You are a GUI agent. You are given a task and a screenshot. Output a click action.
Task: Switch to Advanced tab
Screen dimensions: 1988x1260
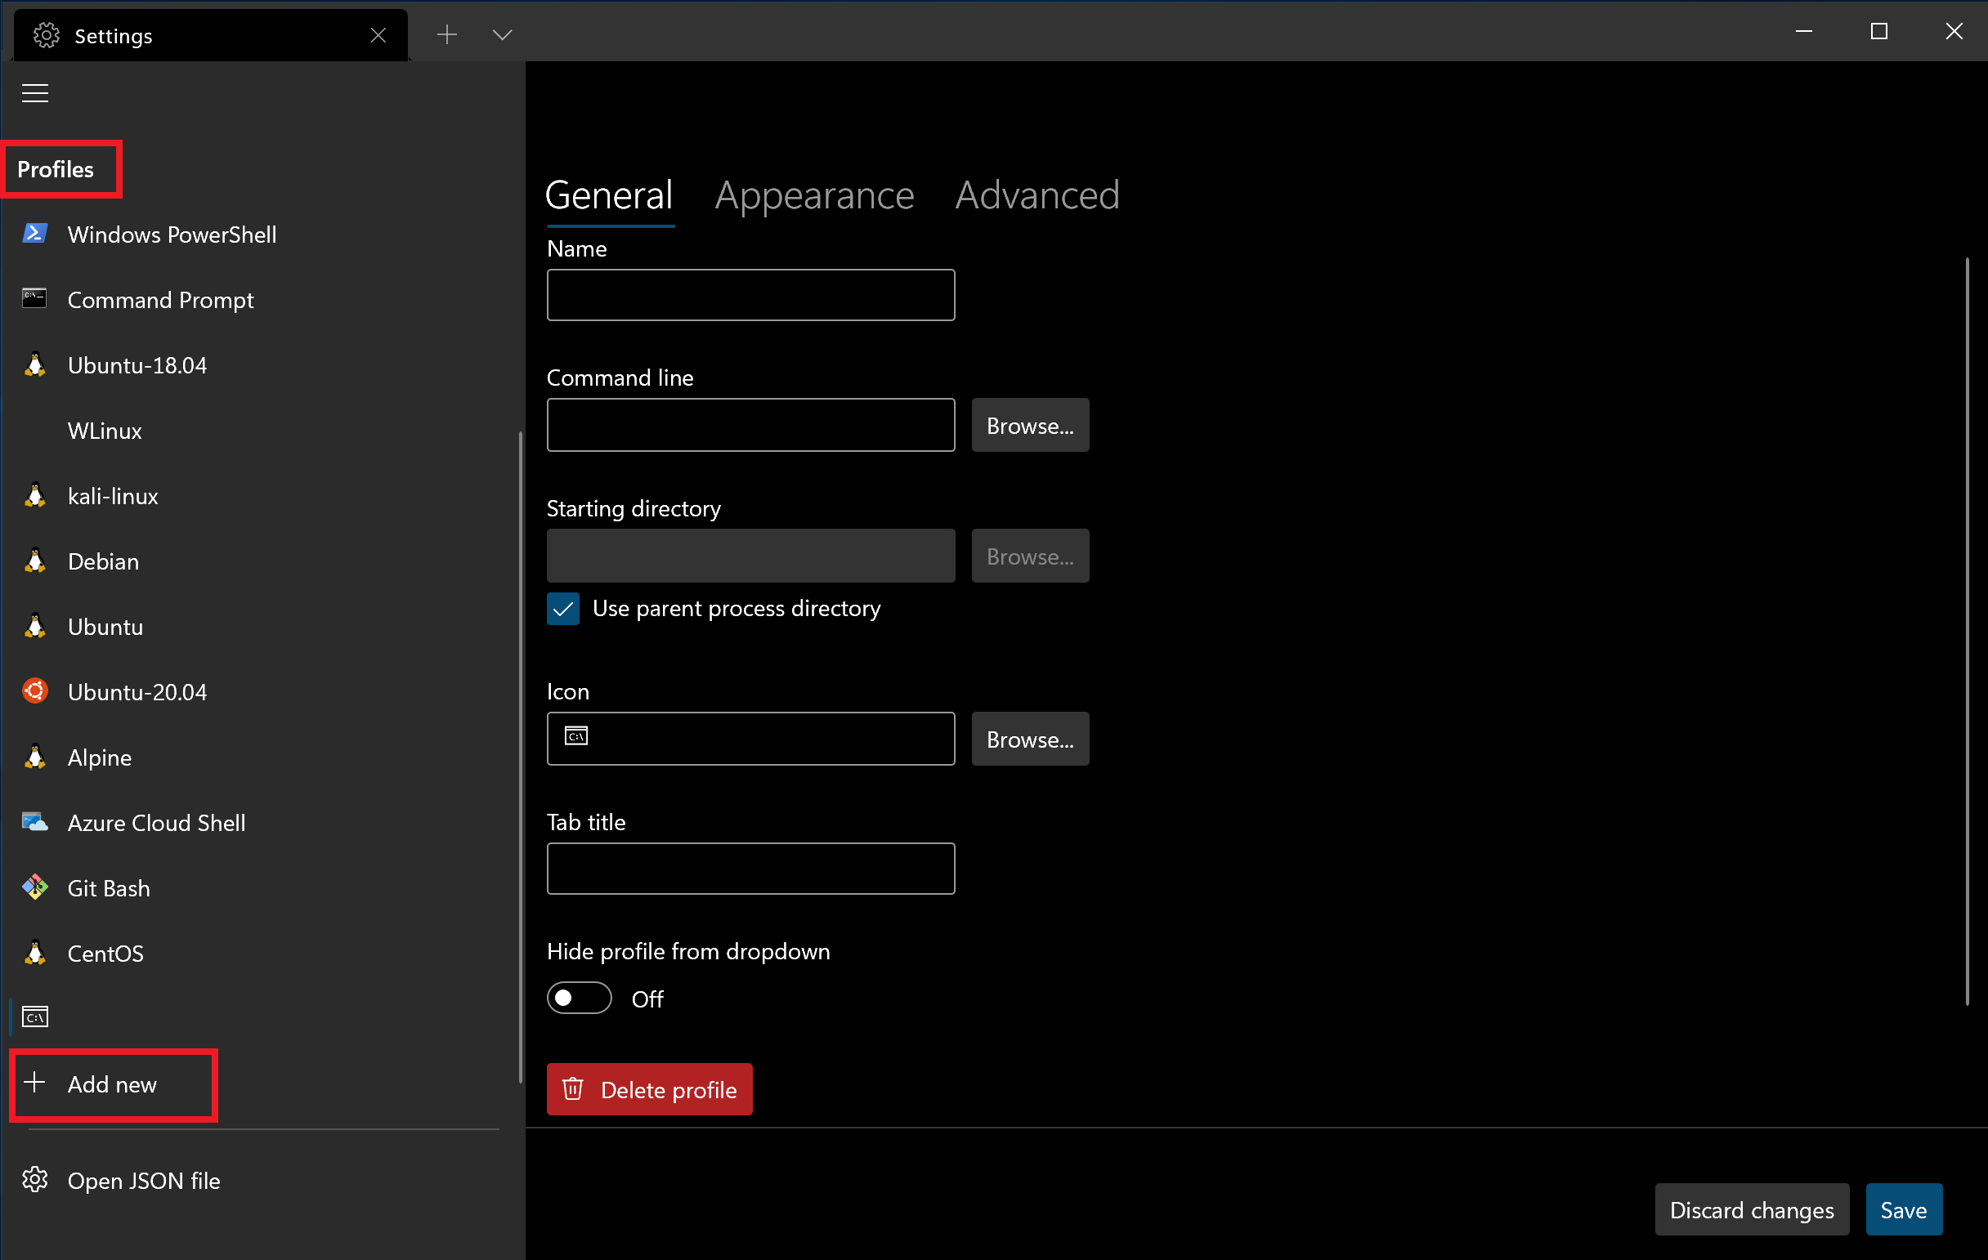[1037, 193]
